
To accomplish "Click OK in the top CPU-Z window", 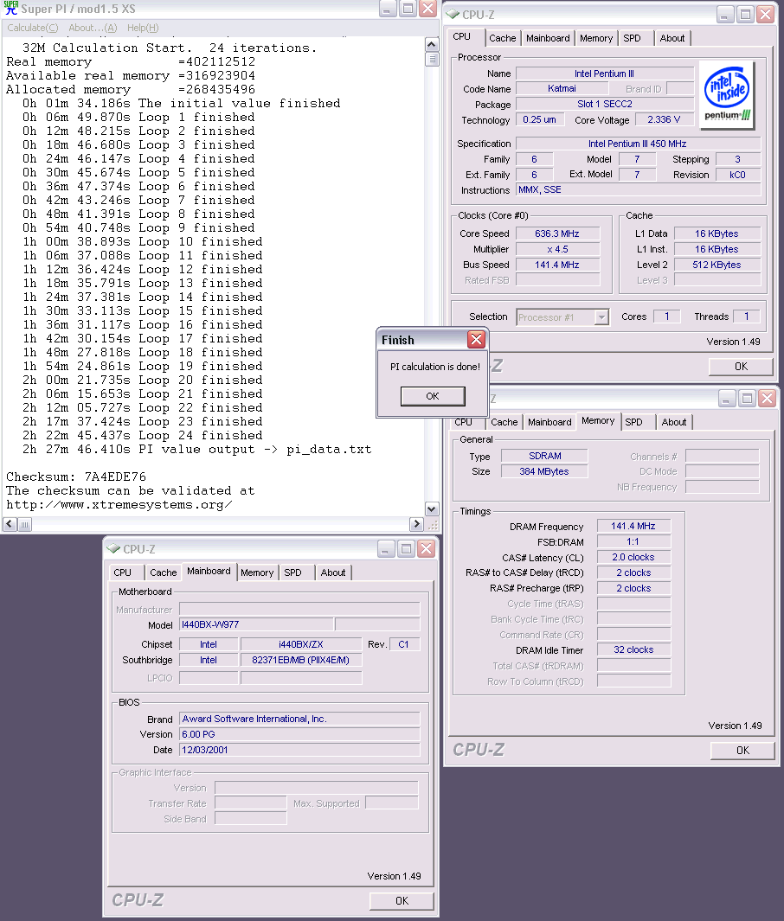I will (741, 367).
